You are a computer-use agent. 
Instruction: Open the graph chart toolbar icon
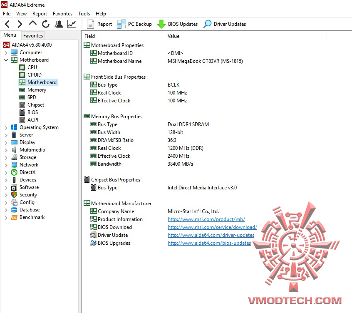coord(72,24)
